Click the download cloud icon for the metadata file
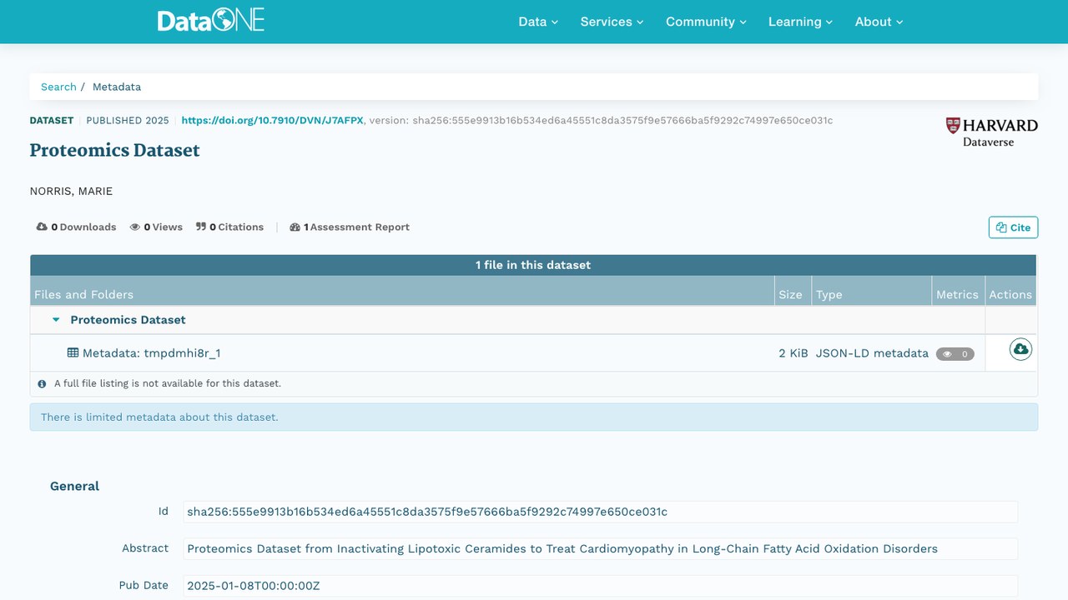The width and height of the screenshot is (1068, 600). click(x=1020, y=349)
